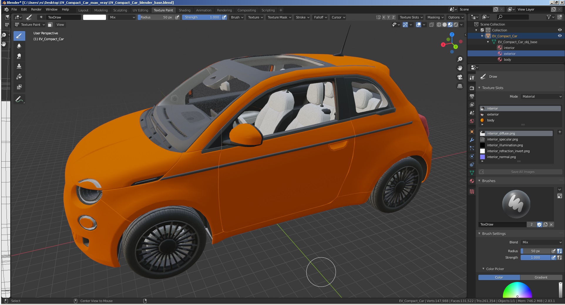Toggle camera view icon in viewport

click(x=460, y=77)
